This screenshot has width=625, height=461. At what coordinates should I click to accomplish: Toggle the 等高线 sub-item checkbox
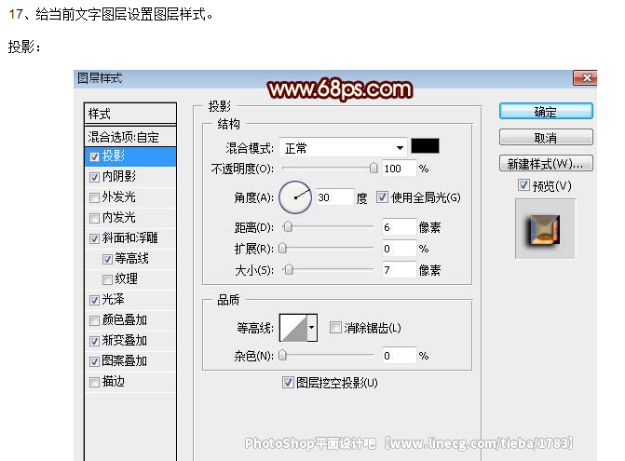[x=107, y=260]
